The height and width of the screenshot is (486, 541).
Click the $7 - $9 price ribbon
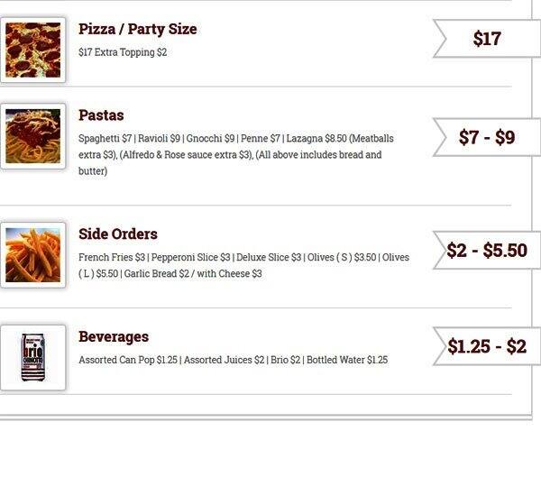click(487, 137)
